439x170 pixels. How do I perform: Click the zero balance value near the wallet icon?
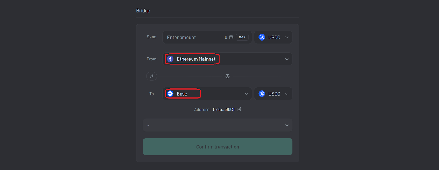click(x=226, y=37)
